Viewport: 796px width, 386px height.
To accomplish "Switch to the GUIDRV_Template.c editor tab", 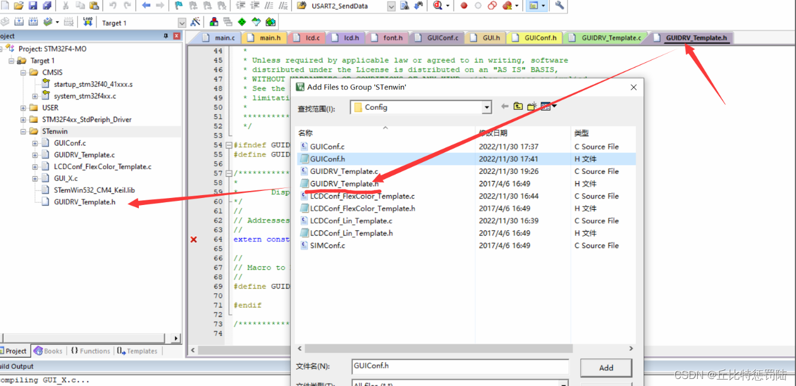I will coord(611,38).
